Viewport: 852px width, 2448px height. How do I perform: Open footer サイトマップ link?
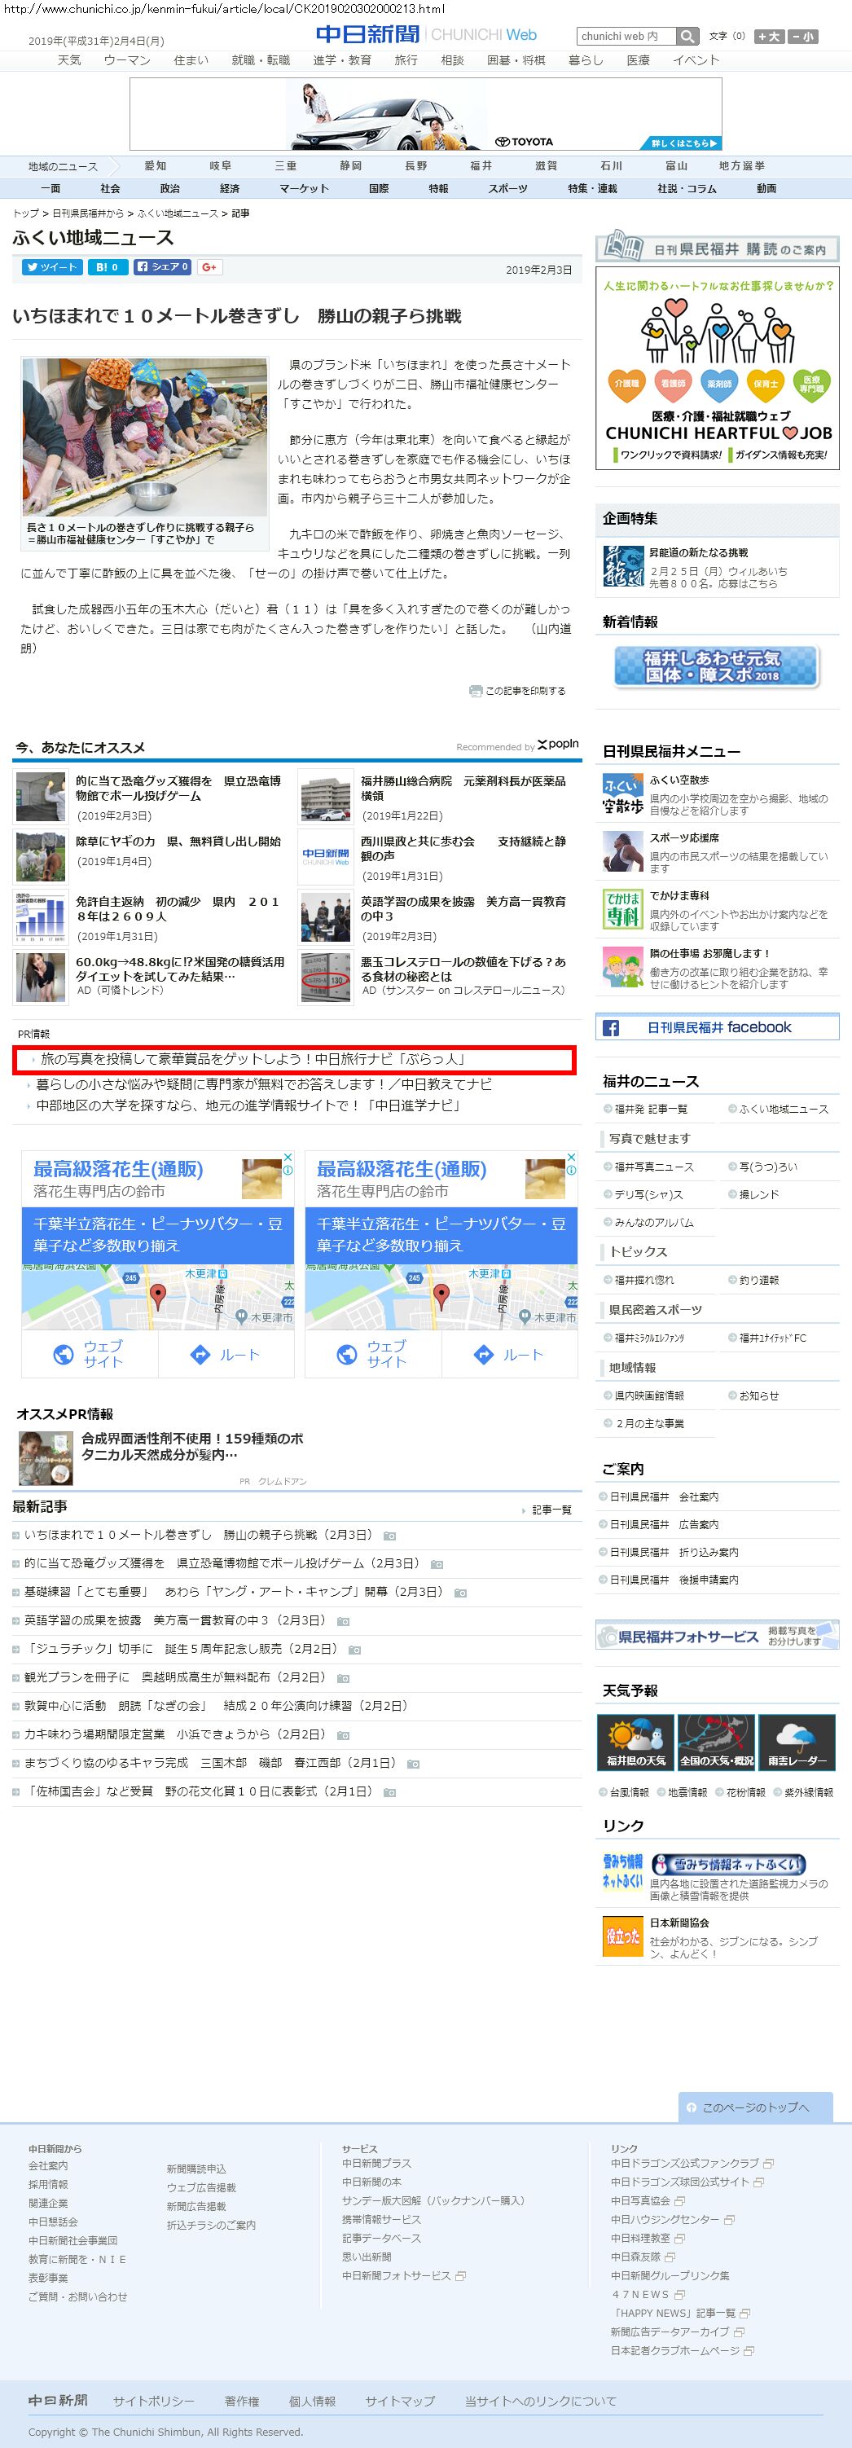click(x=400, y=2401)
